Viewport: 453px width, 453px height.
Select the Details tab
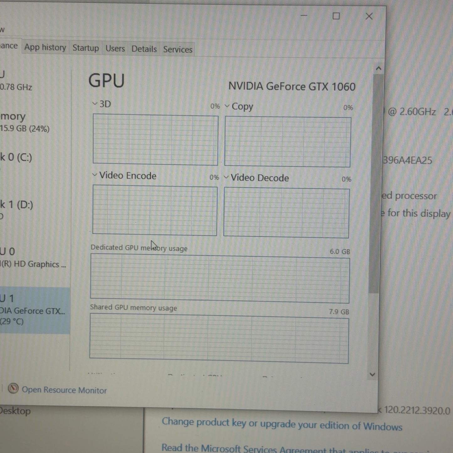[144, 49]
